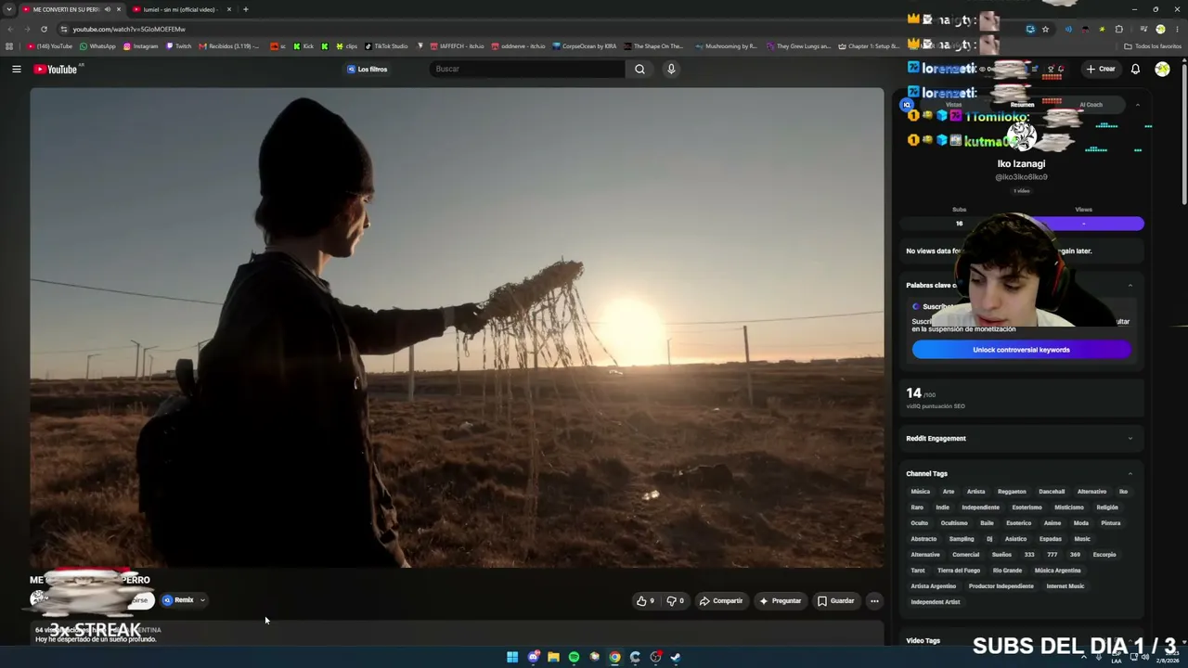Click the Chrome address bar URL
Viewport: 1188px width, 668px height.
pyautogui.click(x=130, y=29)
